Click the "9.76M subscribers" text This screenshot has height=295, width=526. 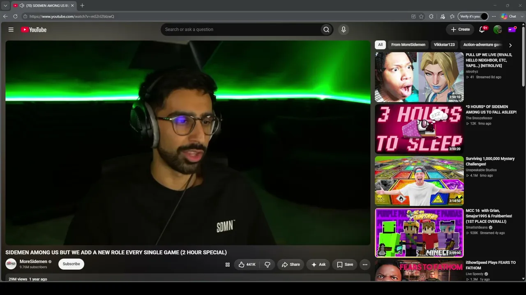(33, 267)
